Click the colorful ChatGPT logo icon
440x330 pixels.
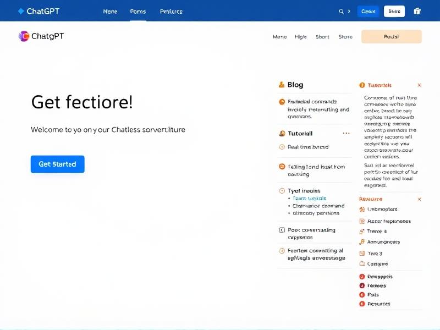(24, 36)
